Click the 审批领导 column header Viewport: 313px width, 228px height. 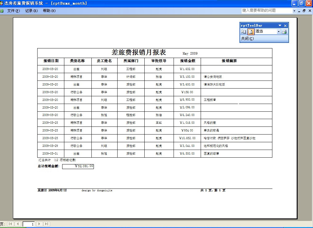159,61
